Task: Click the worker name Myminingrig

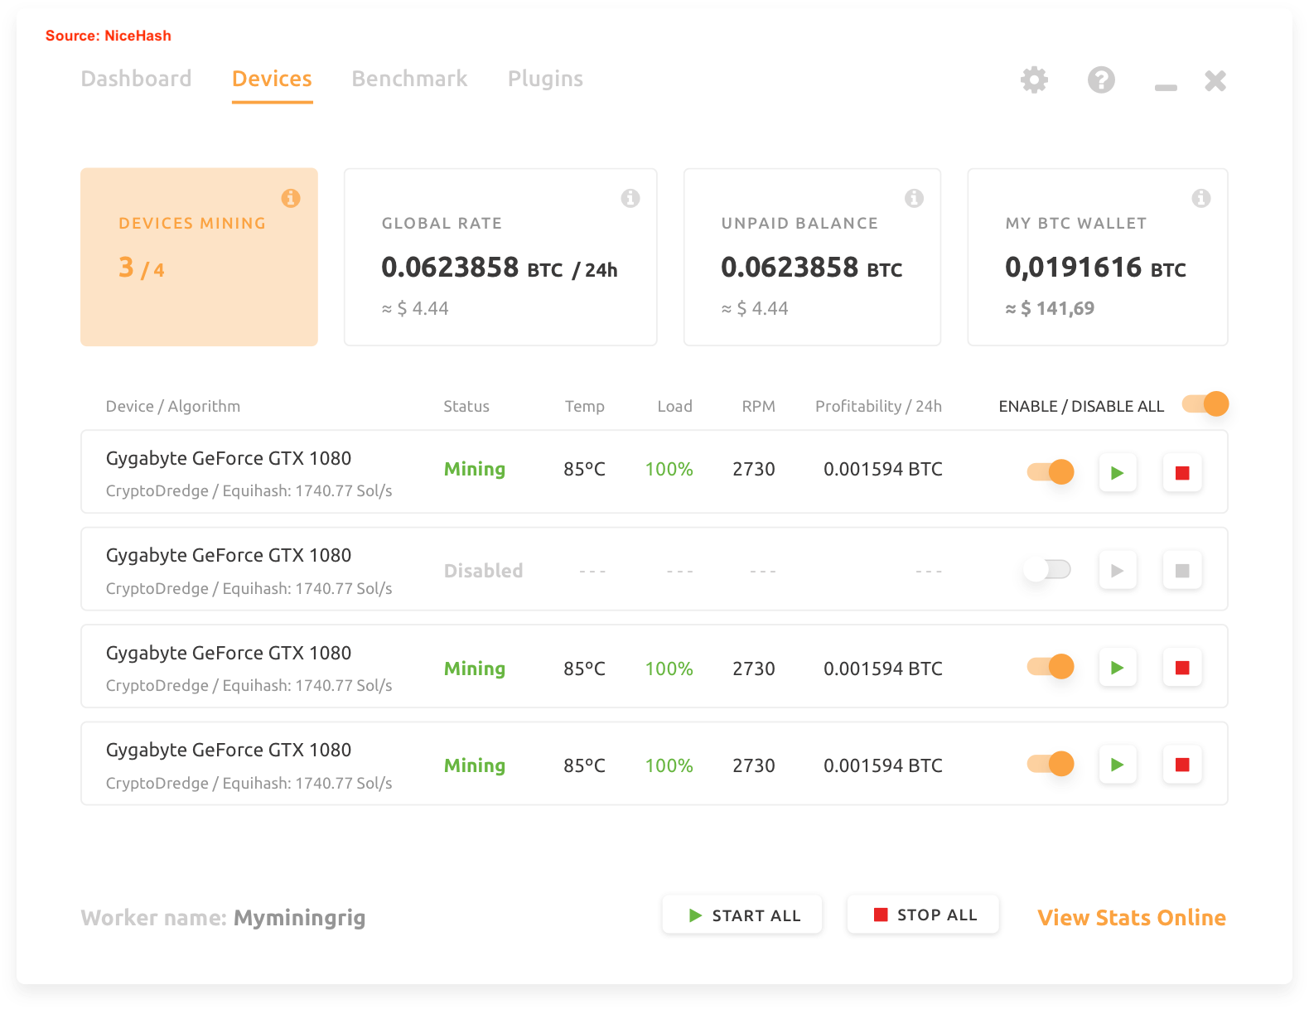Action: coord(299,919)
